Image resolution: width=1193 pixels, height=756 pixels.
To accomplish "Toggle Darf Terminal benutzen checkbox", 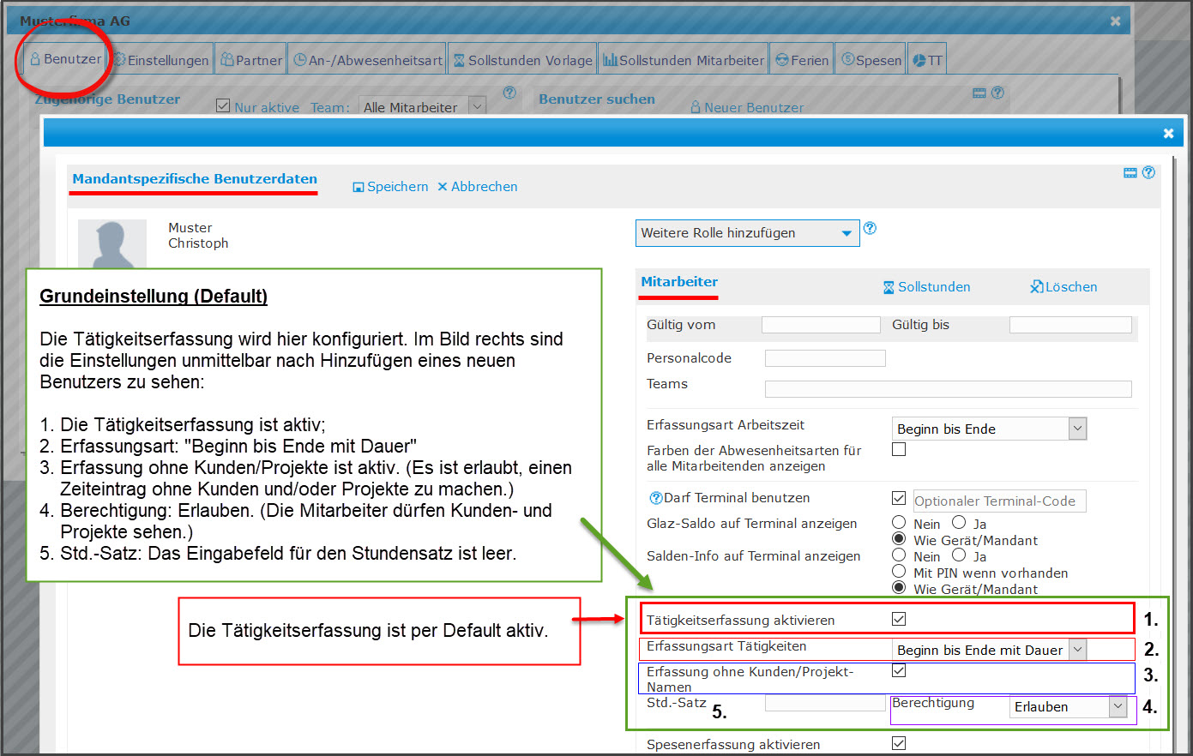I will tap(899, 498).
